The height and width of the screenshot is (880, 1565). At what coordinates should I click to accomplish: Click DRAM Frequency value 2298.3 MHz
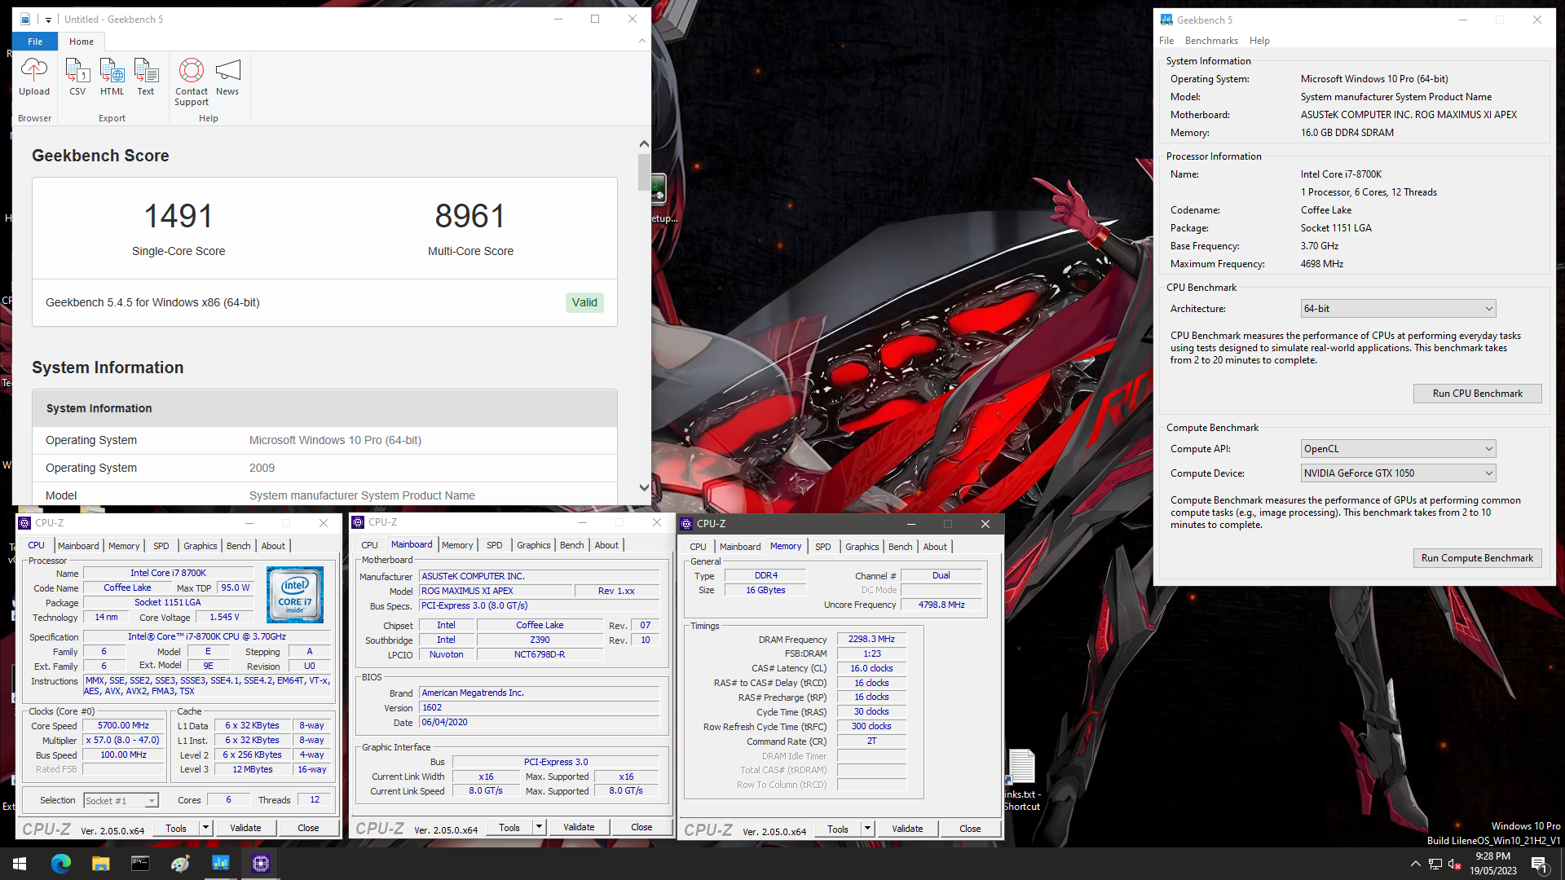pos(871,640)
